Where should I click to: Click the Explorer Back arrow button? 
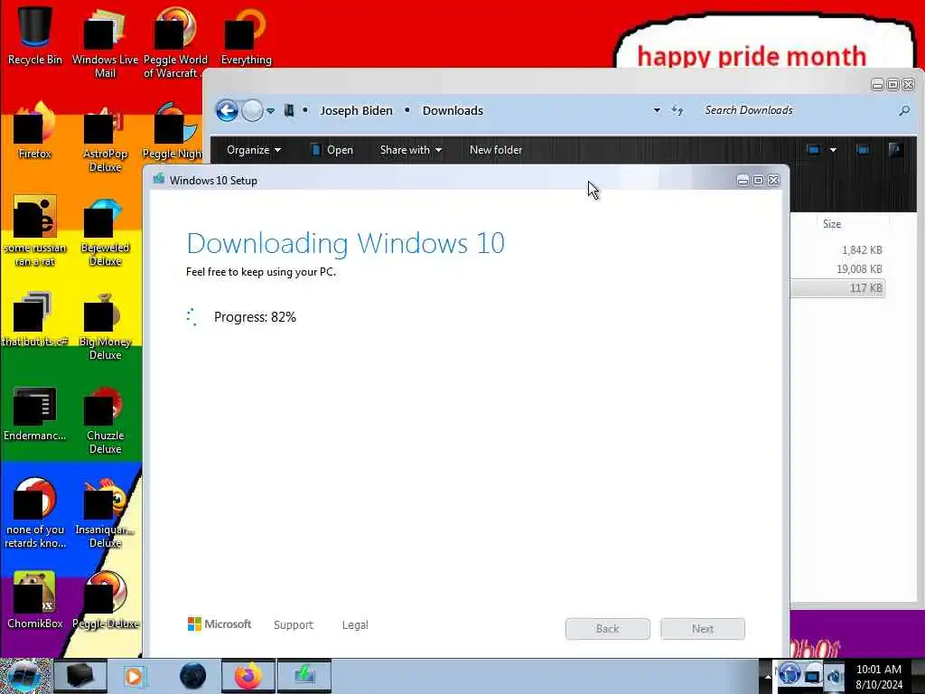tap(227, 110)
